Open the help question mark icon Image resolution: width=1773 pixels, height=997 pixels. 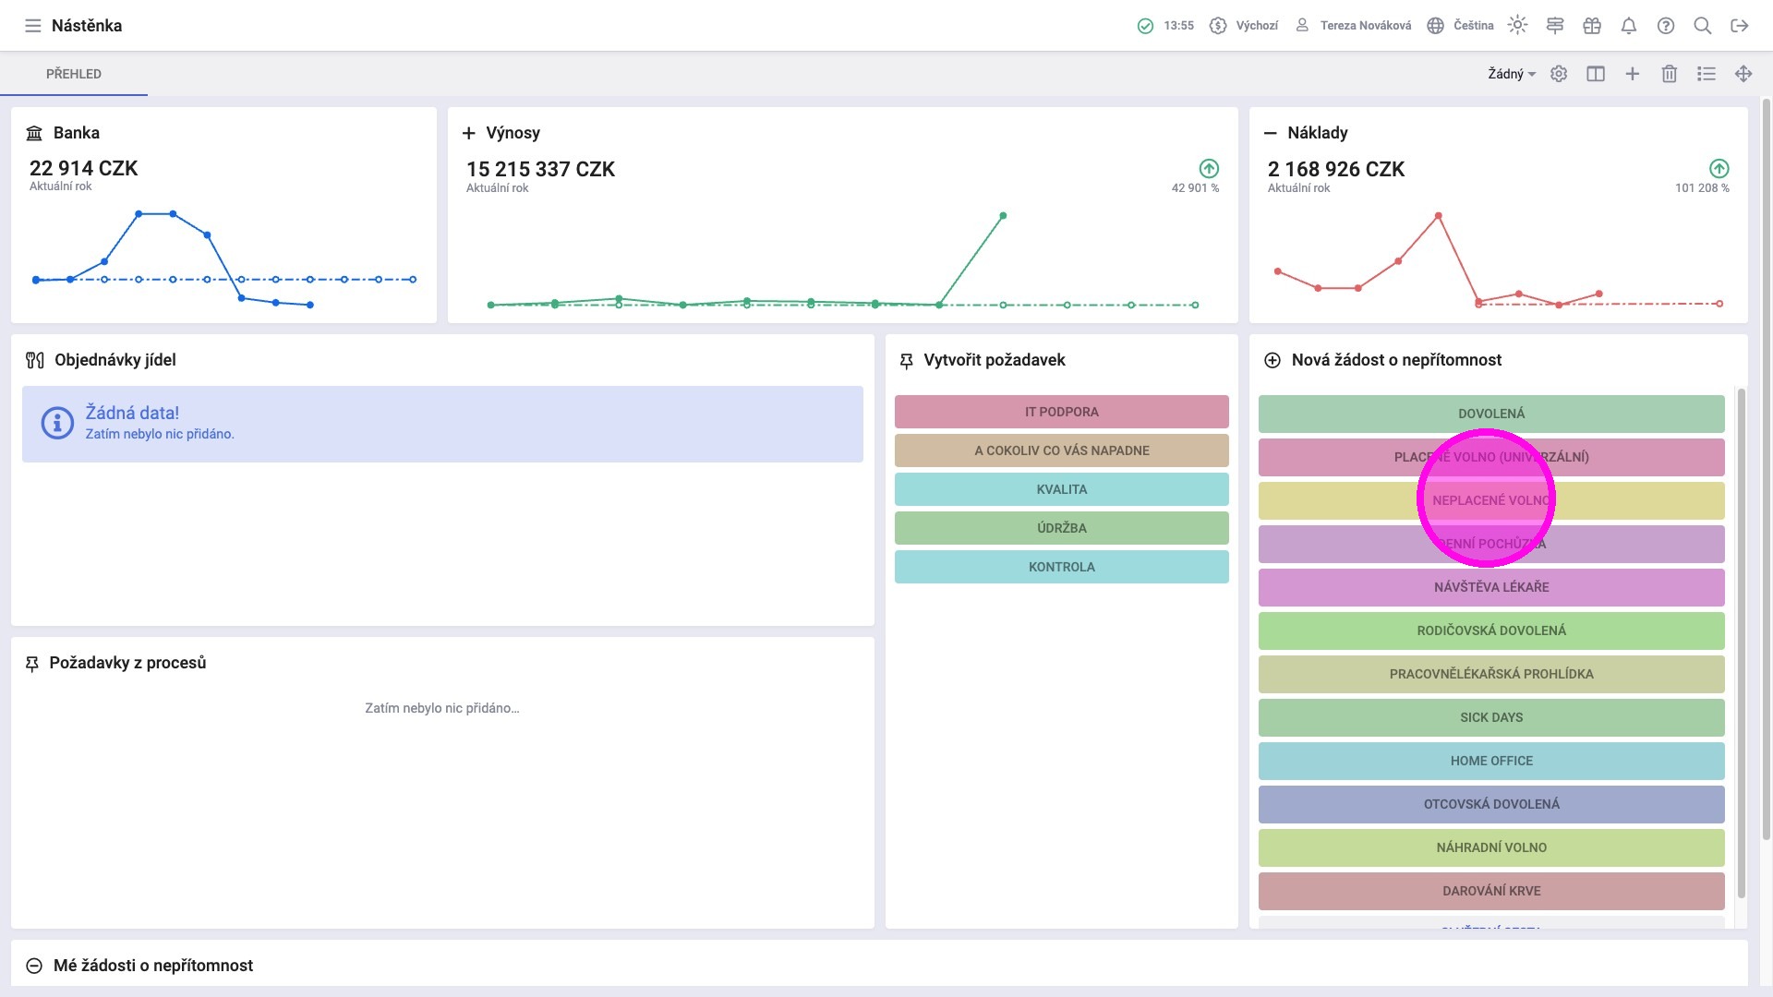(x=1666, y=26)
